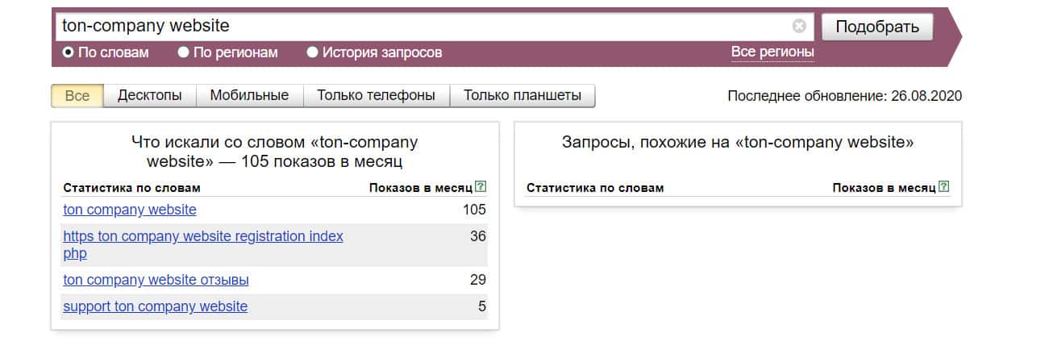Open 'support ton company website' link
This screenshot has height=354, width=1045.
155,306
